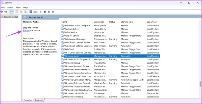Open the Properties toolbar icon
The height and width of the screenshot is (104, 202).
tap(17, 12)
